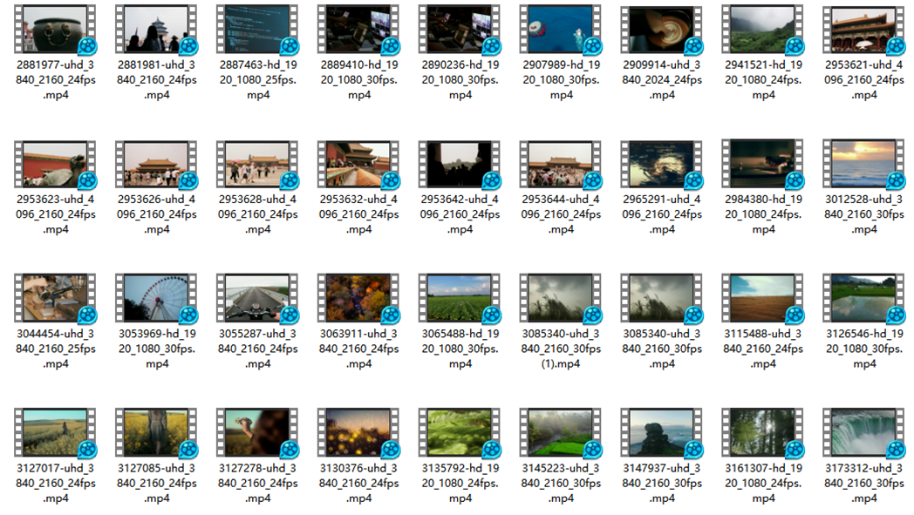
Task: Click the 3063911-uhd autumn foliage video thumbnail
Action: coord(359,298)
